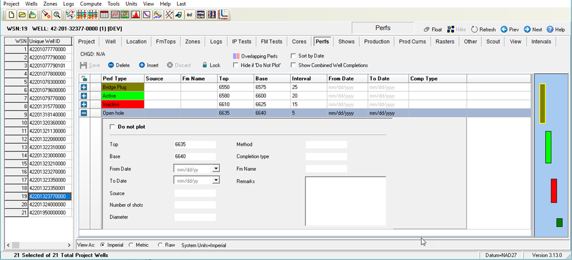Screen dimensions: 572x260
Task: Click the Refresh icon
Action: 474,30
